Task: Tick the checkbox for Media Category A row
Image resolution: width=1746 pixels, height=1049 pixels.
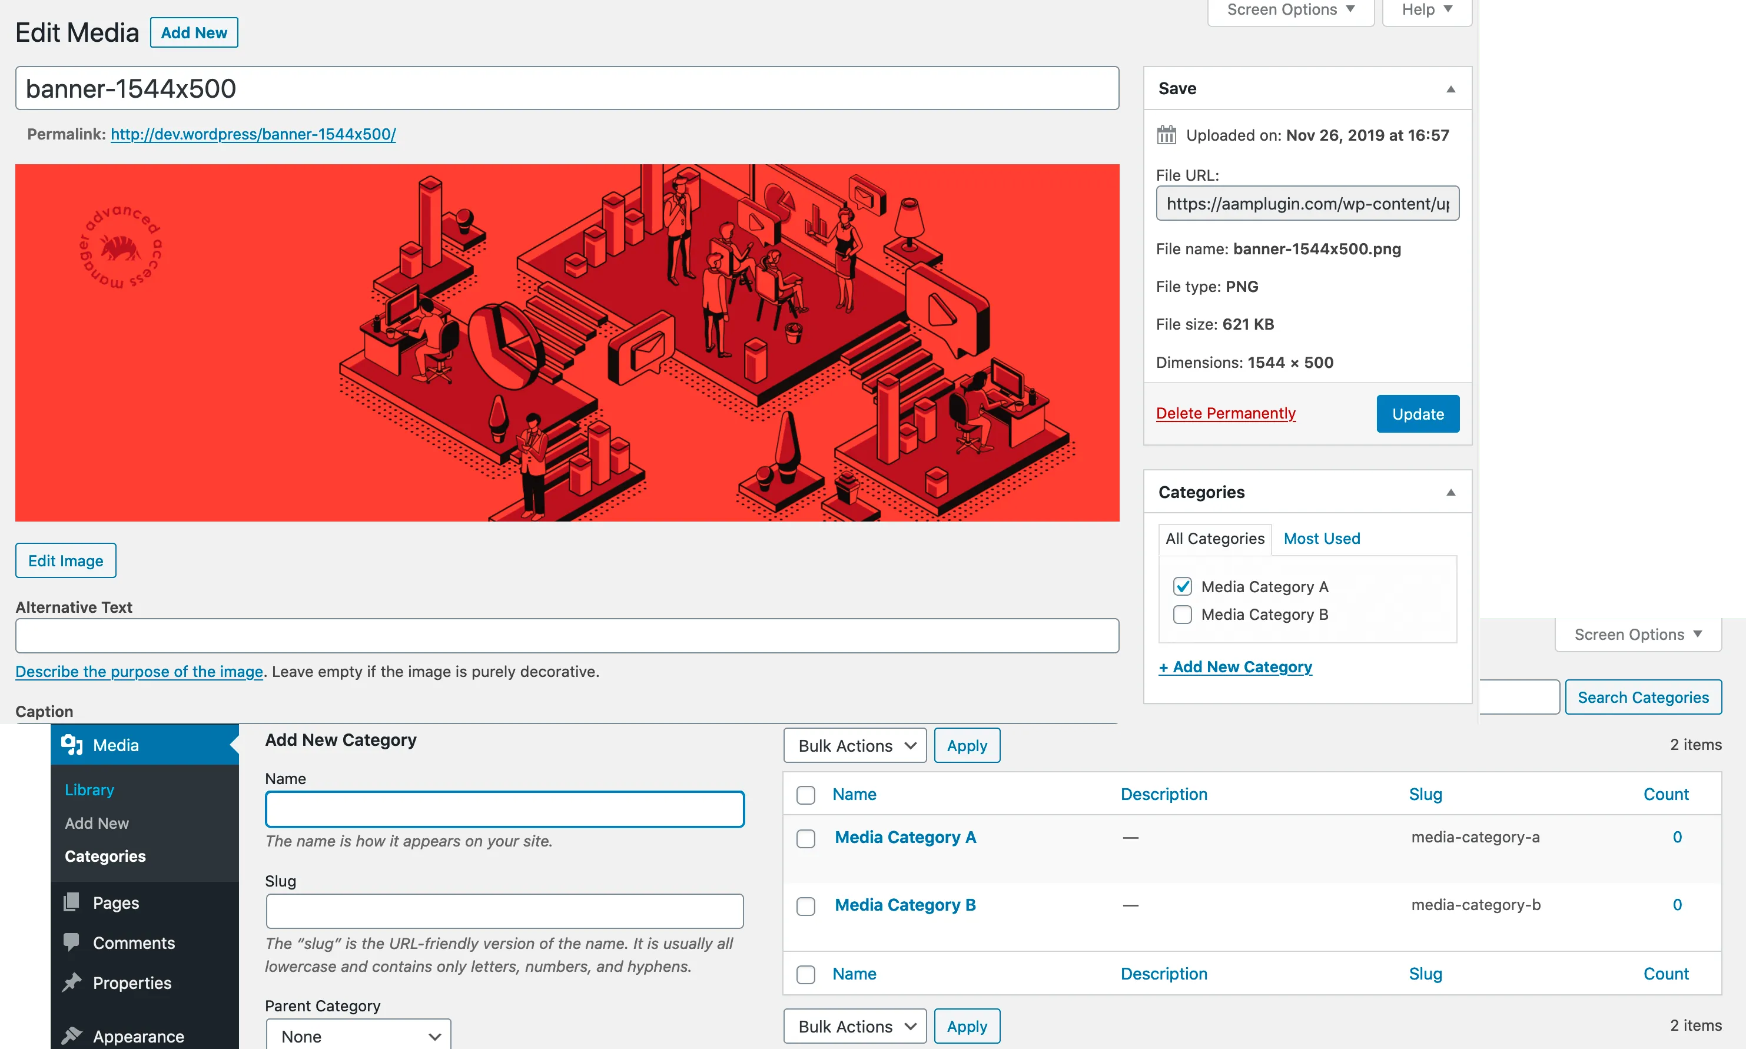Action: pyautogui.click(x=806, y=838)
